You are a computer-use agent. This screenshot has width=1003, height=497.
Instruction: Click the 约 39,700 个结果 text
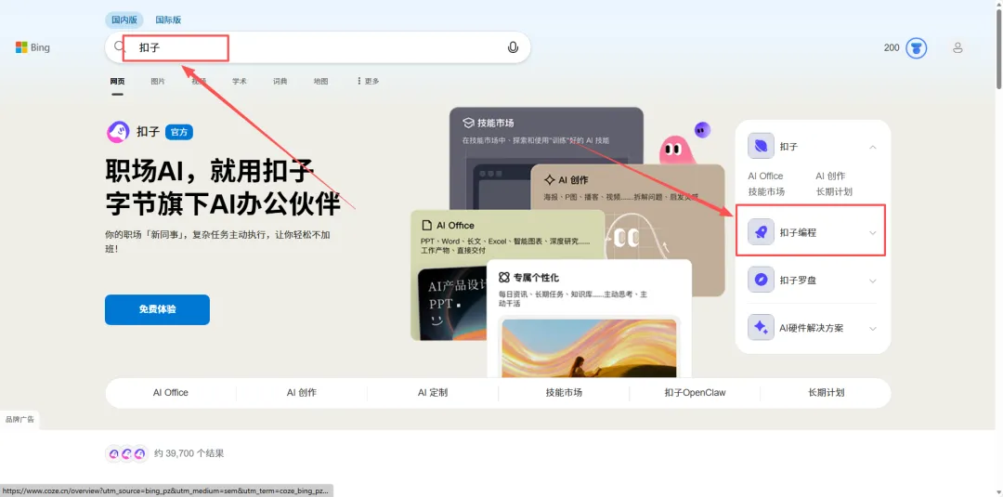(x=189, y=453)
